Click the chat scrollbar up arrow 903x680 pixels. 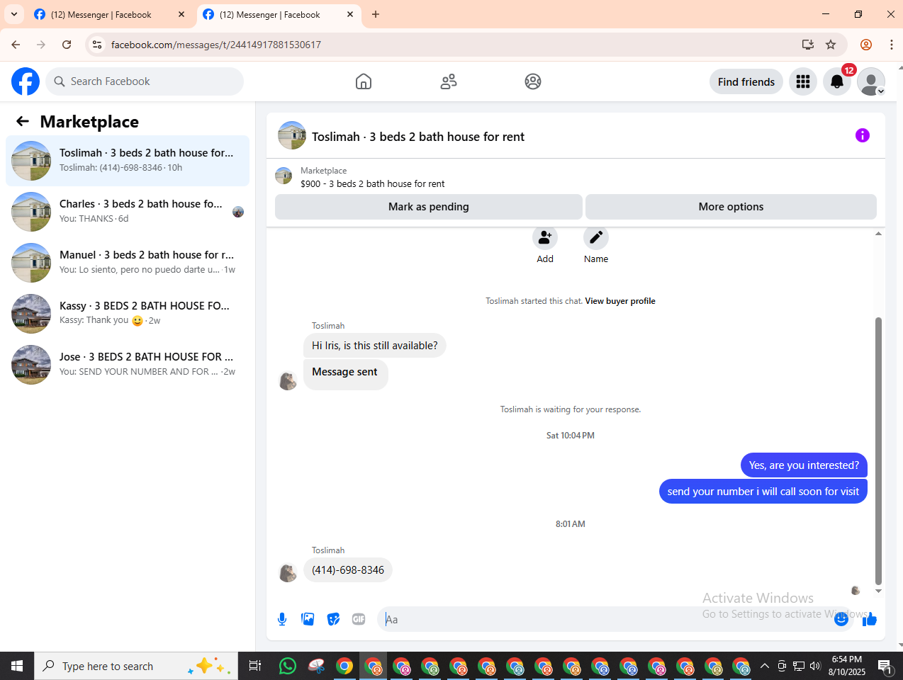(x=879, y=233)
